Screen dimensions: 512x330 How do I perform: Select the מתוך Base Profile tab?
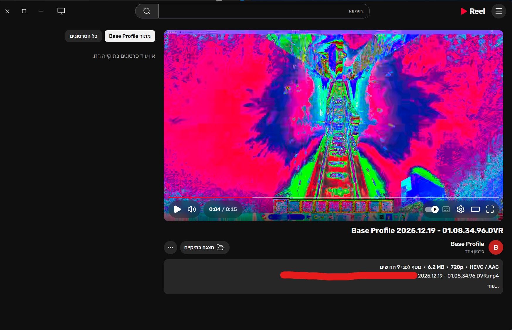130,36
